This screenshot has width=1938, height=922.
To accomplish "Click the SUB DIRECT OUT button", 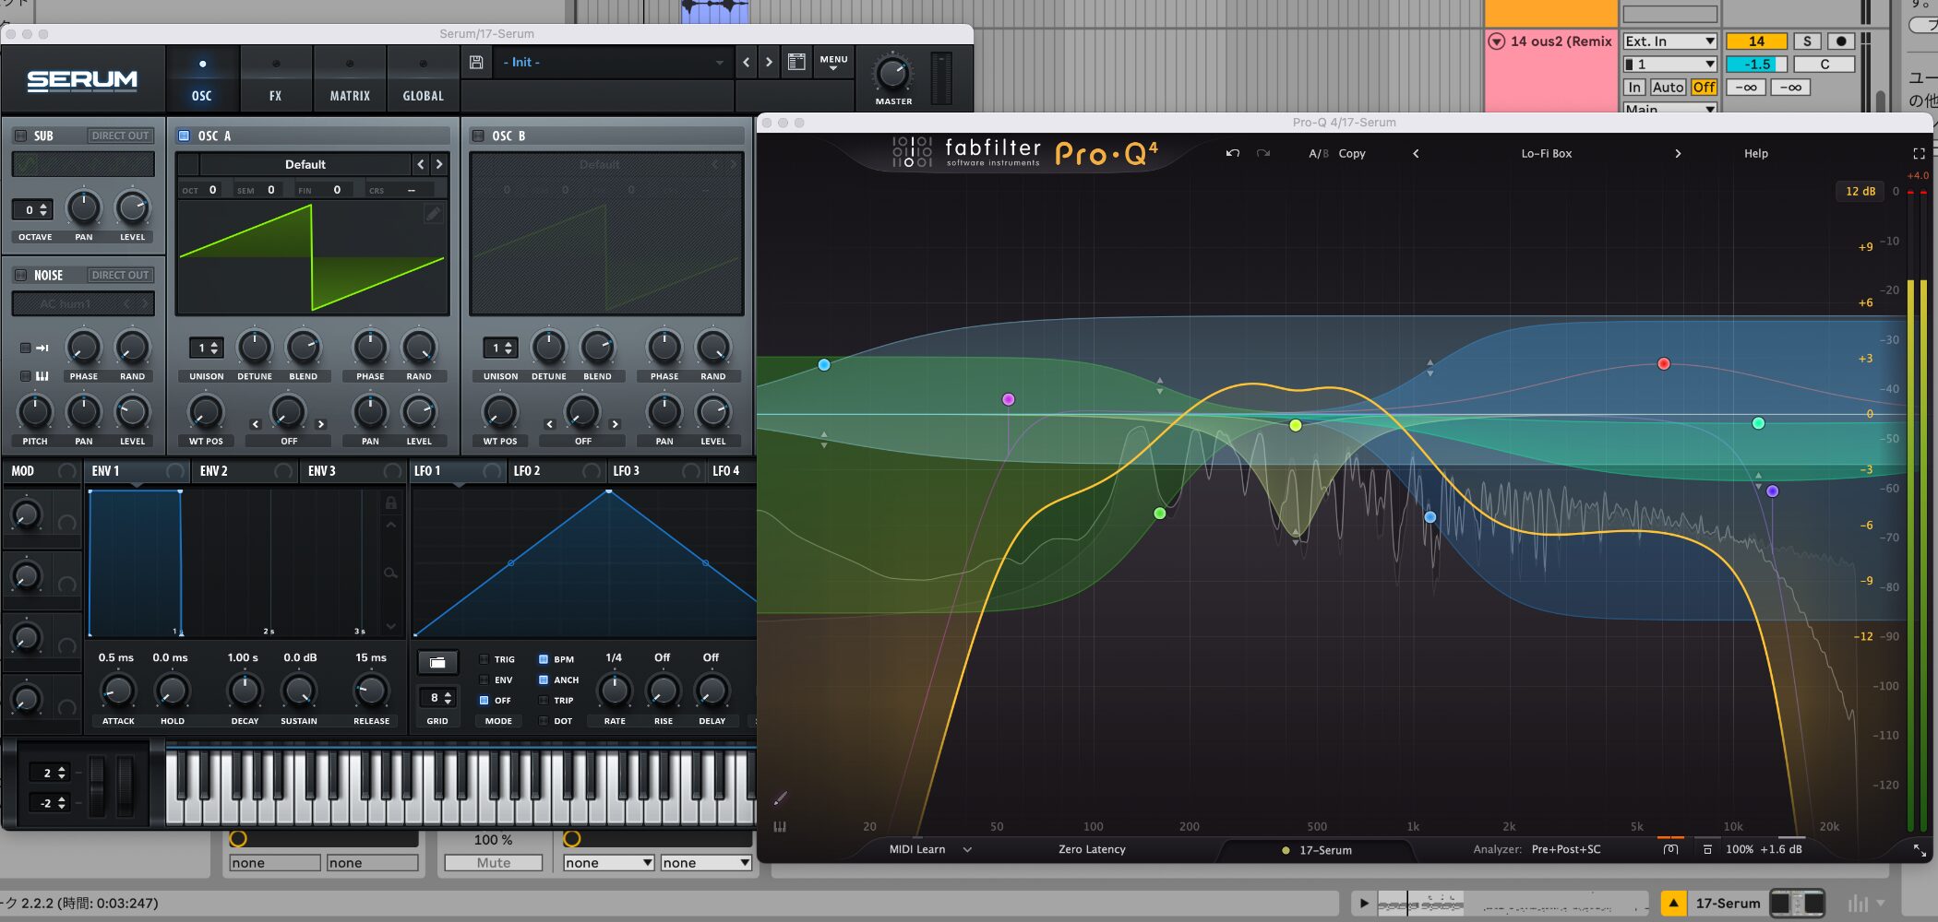I will point(120,136).
